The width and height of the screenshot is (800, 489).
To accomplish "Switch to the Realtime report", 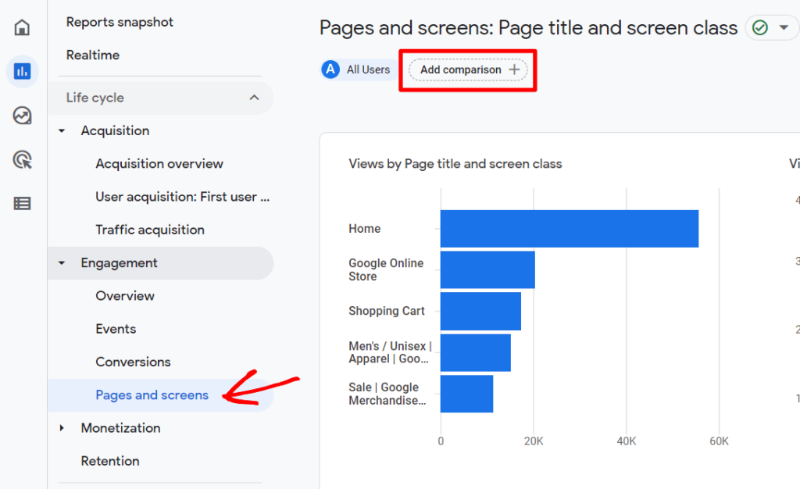I will [x=94, y=55].
